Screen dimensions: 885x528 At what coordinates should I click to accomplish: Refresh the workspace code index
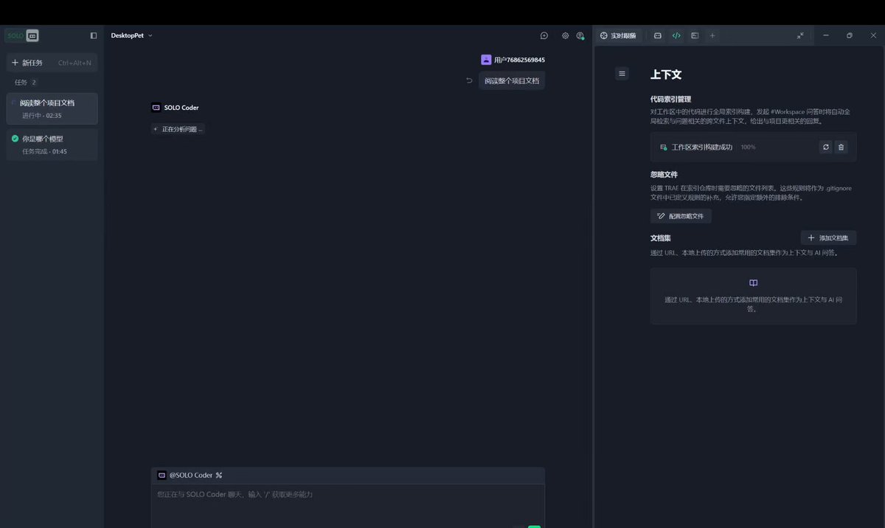[x=825, y=147]
